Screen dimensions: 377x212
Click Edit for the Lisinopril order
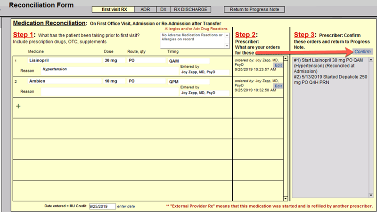click(278, 65)
